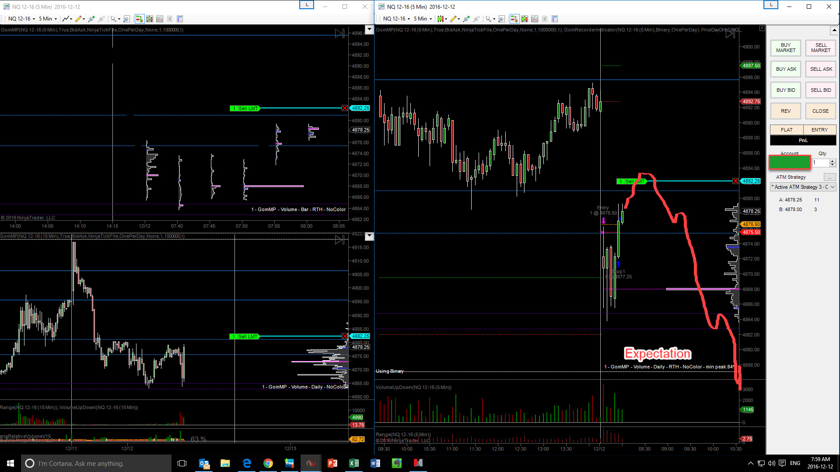Viewport: 840px width, 472px height.
Task: Expand drawing tools dropdown arrow in right chart
Action: click(x=459, y=19)
